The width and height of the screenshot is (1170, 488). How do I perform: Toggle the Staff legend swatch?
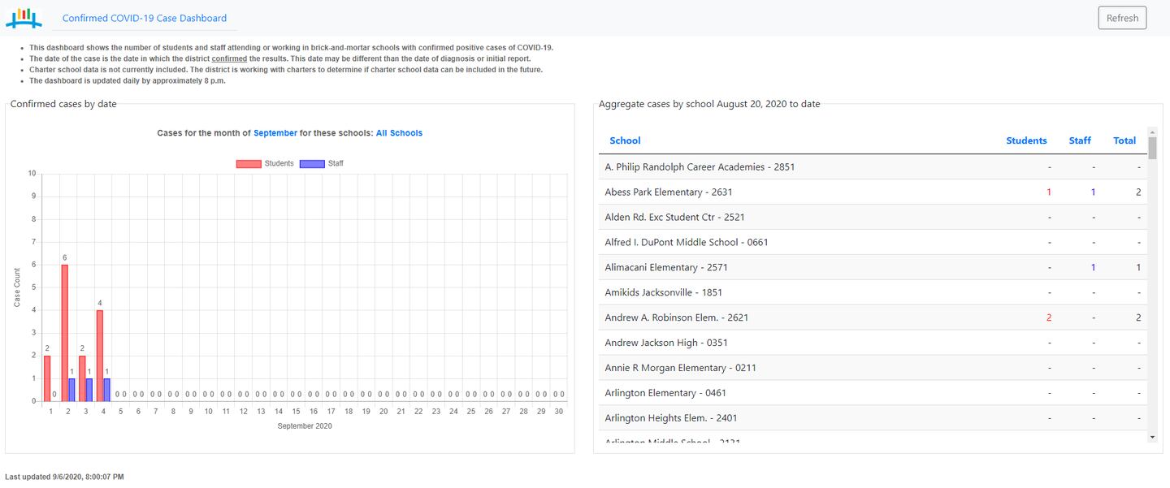tap(312, 164)
